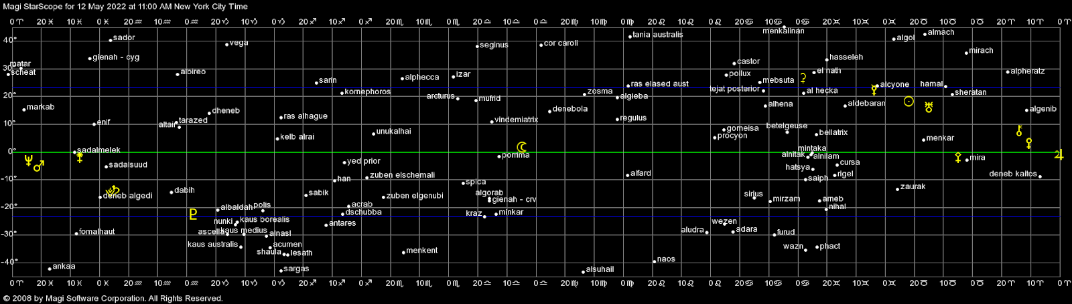Click the Neptune trident symbol

tap(28, 160)
